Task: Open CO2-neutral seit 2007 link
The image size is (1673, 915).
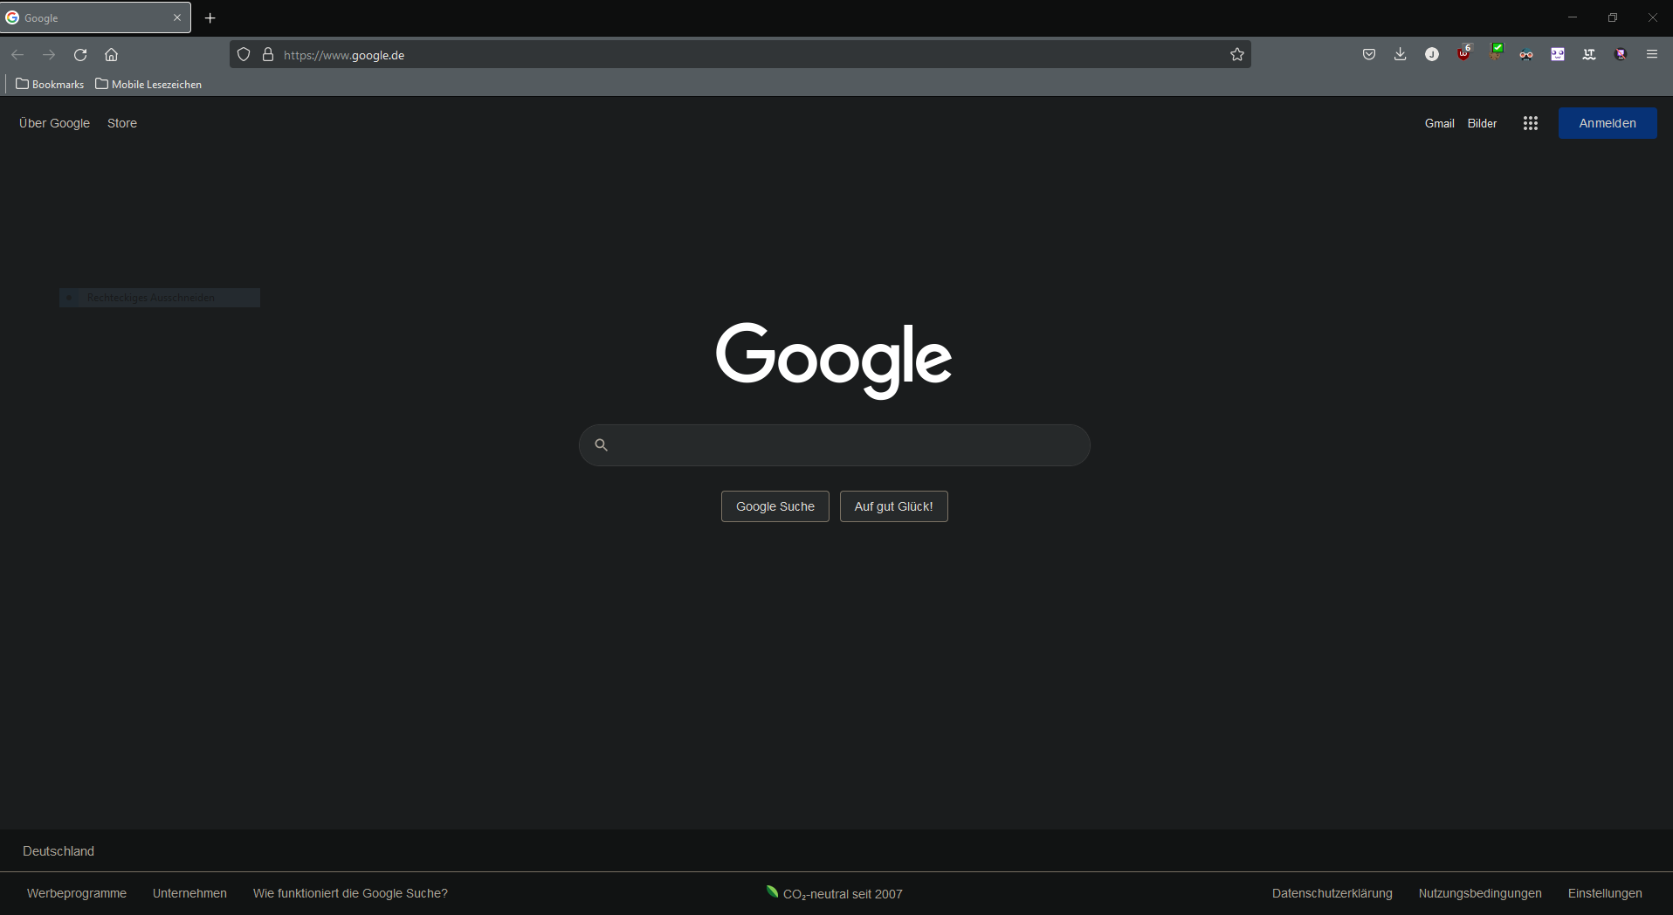Action: (x=835, y=893)
